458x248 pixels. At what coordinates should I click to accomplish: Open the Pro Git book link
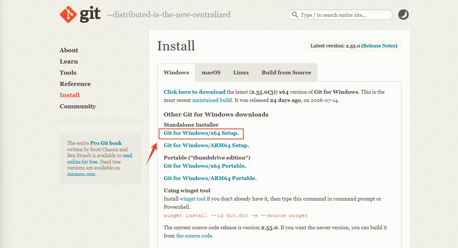point(106,143)
